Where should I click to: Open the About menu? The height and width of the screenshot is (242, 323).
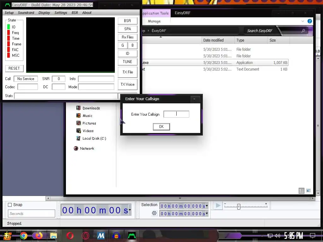[x=87, y=13]
